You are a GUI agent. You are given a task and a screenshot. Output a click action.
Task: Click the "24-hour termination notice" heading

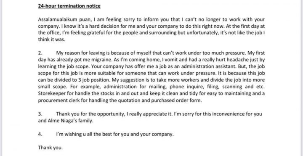click(69, 6)
